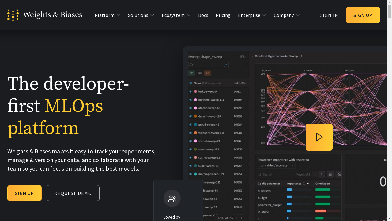
Task: Open the Docs menu item
Action: (x=203, y=15)
